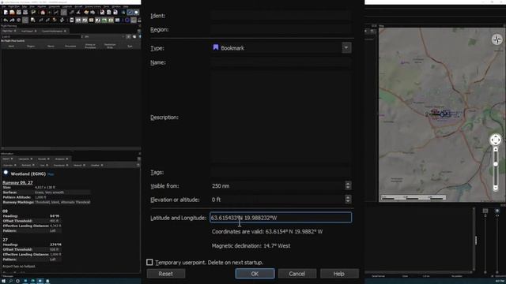Viewport: 506px width, 284px height.
Task: Open the Userpoints menu
Action: 55,6
